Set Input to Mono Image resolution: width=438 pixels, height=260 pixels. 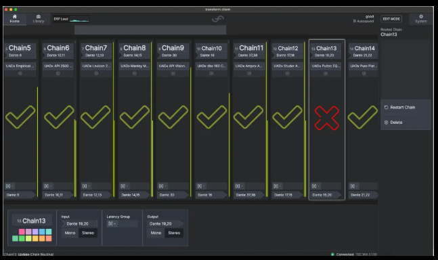(x=70, y=233)
